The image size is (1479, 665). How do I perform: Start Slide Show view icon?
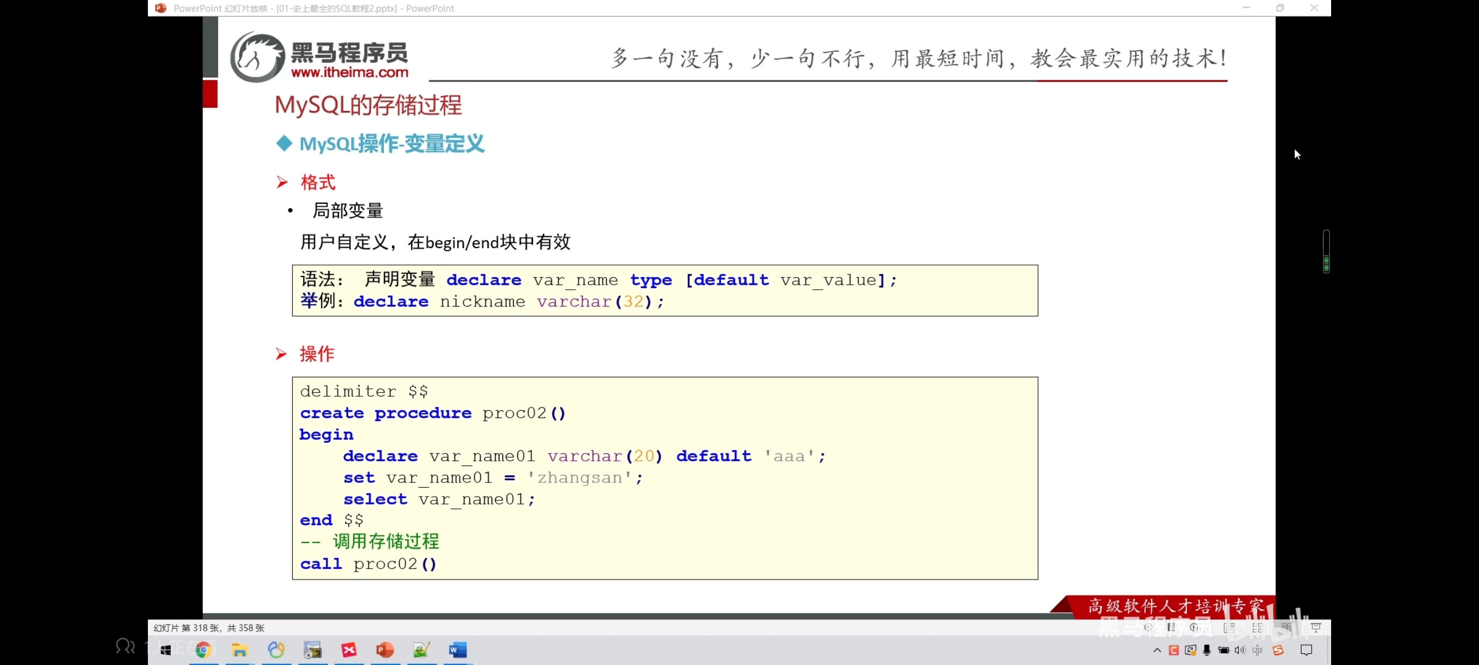1316,628
